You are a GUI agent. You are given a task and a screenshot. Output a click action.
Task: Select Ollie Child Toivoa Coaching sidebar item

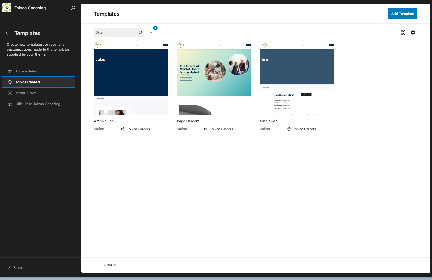[x=38, y=104]
